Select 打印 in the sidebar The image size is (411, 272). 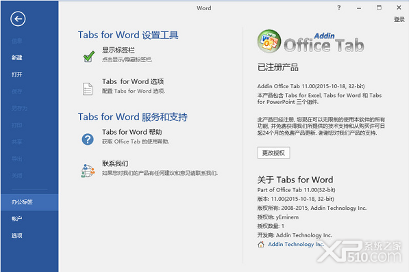(16, 125)
